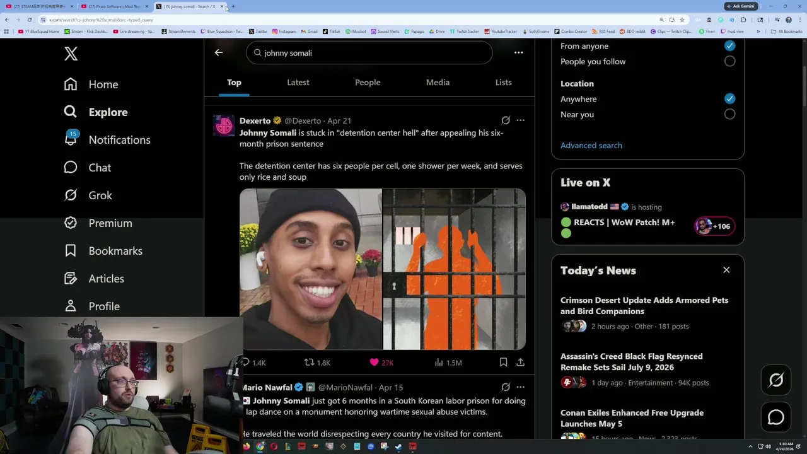
Task: Switch to Lists tab
Action: pyautogui.click(x=503, y=83)
